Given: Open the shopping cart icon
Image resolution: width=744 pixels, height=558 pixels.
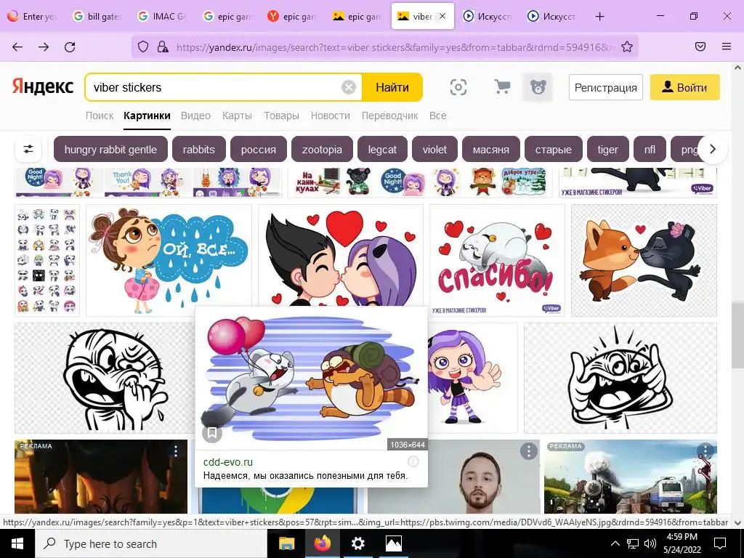Looking at the screenshot, I should [x=502, y=87].
